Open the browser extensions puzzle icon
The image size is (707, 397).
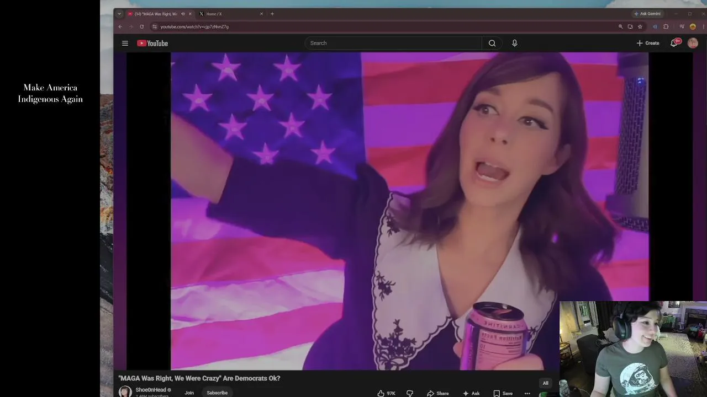click(x=666, y=26)
